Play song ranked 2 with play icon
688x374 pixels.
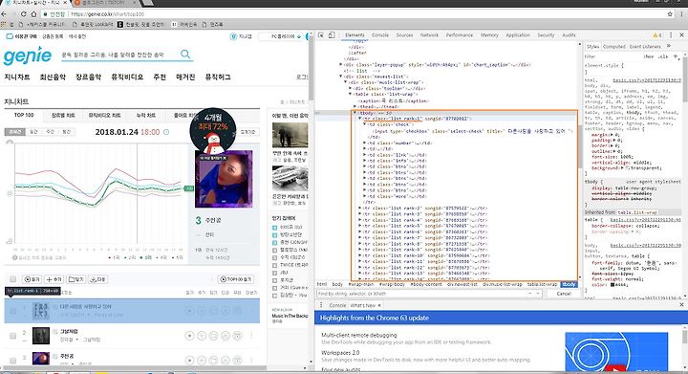pos(189,336)
